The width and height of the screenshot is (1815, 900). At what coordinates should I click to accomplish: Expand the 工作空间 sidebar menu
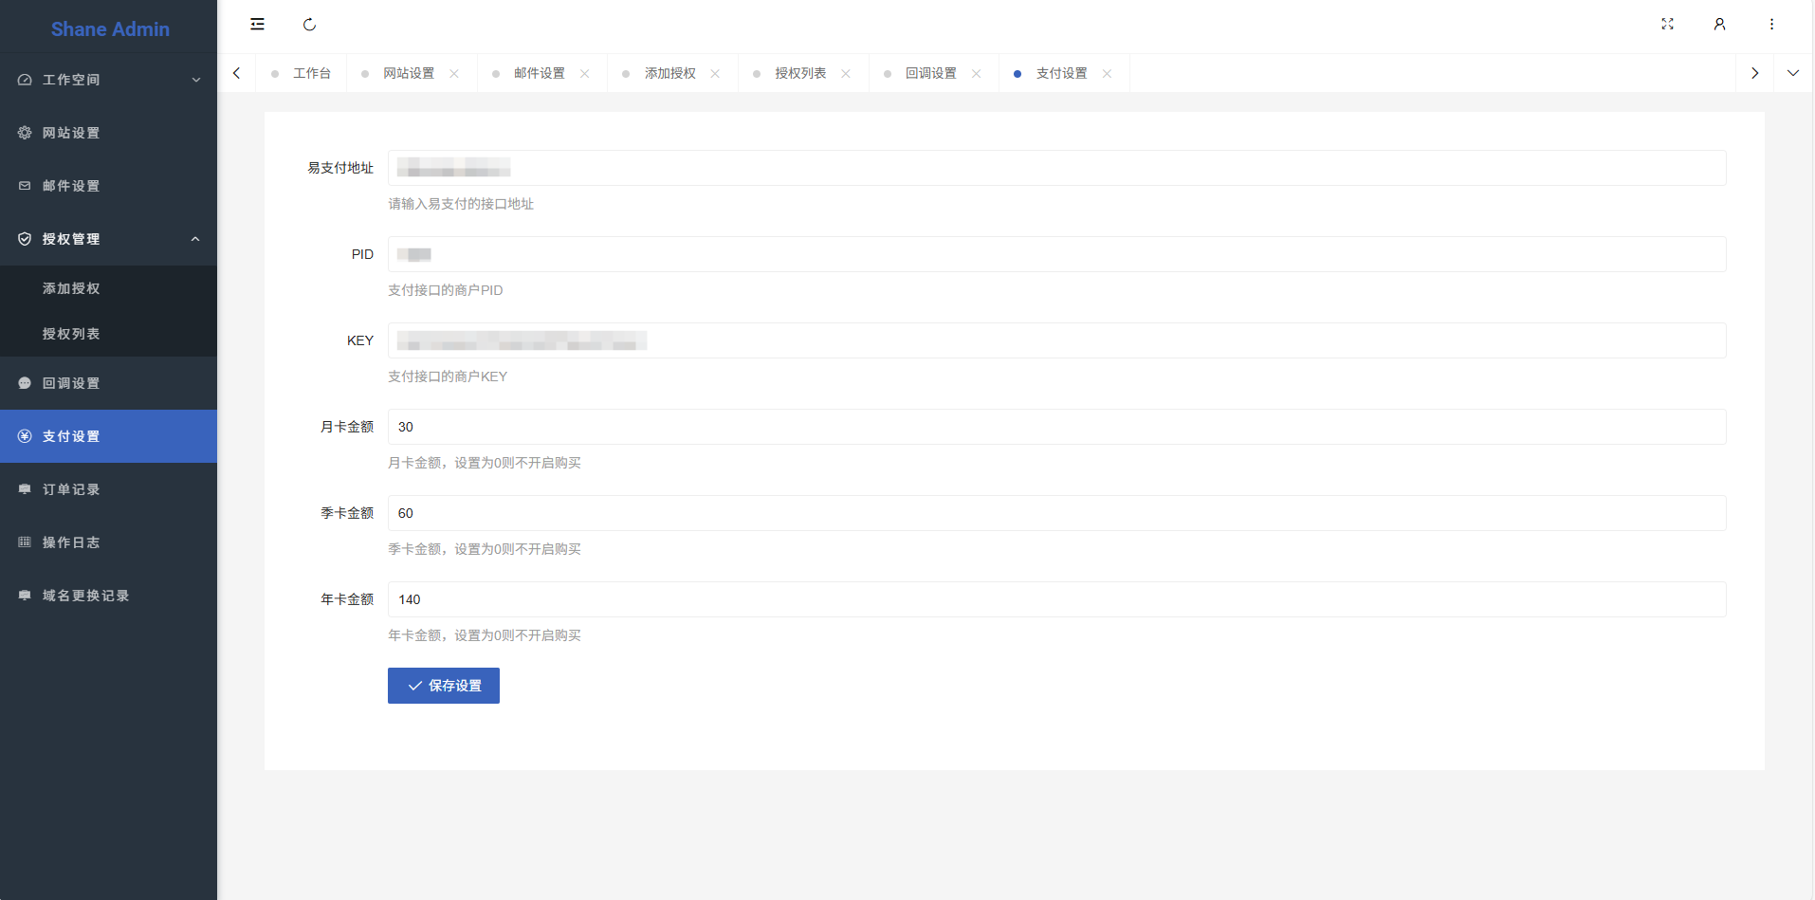click(108, 80)
